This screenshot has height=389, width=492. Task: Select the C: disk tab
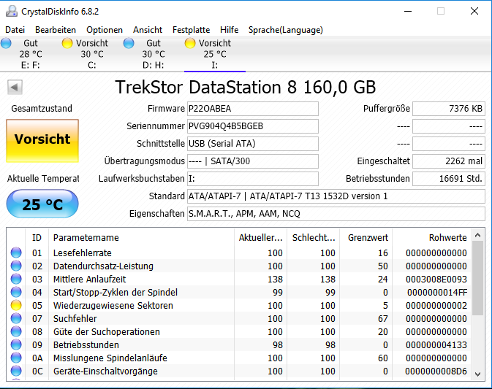(x=91, y=54)
